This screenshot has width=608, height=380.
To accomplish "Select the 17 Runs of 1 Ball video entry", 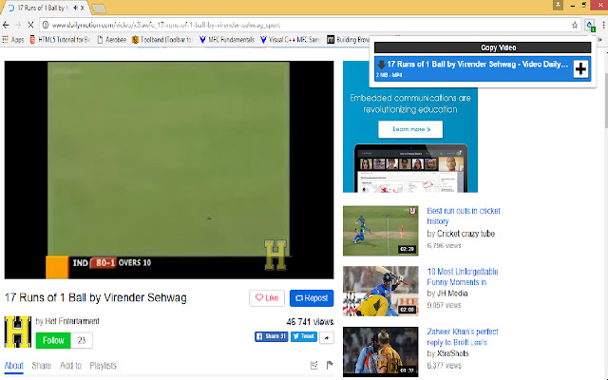I will tap(483, 69).
